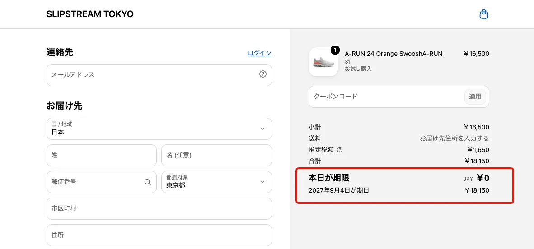Click the 合計 total label
Viewport: 534px width, 249px height.
point(315,161)
